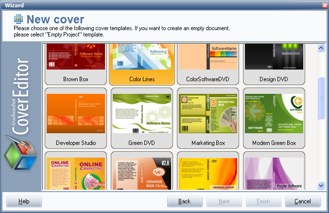The width and height of the screenshot is (329, 213).
Task: Click the "Green DVD" label text
Action: 141,143
